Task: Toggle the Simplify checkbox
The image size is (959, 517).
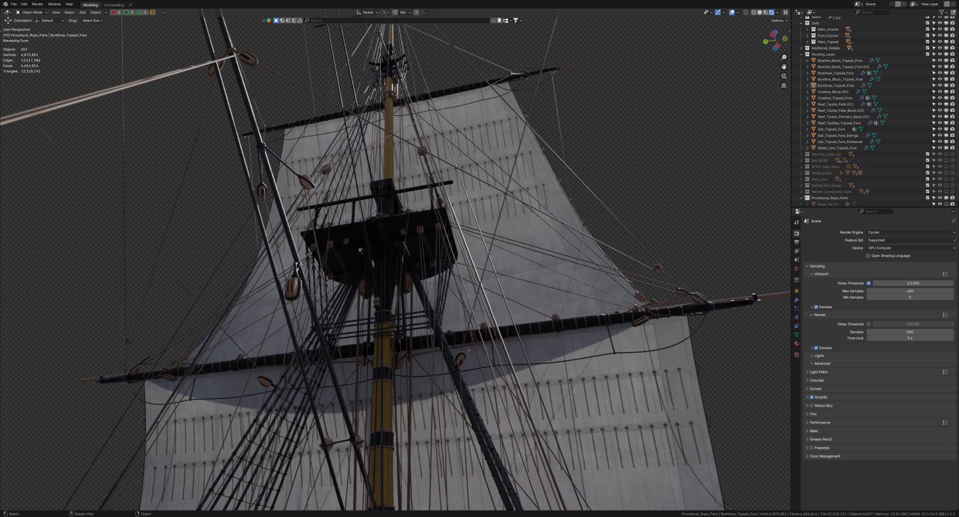Action: coord(812,397)
